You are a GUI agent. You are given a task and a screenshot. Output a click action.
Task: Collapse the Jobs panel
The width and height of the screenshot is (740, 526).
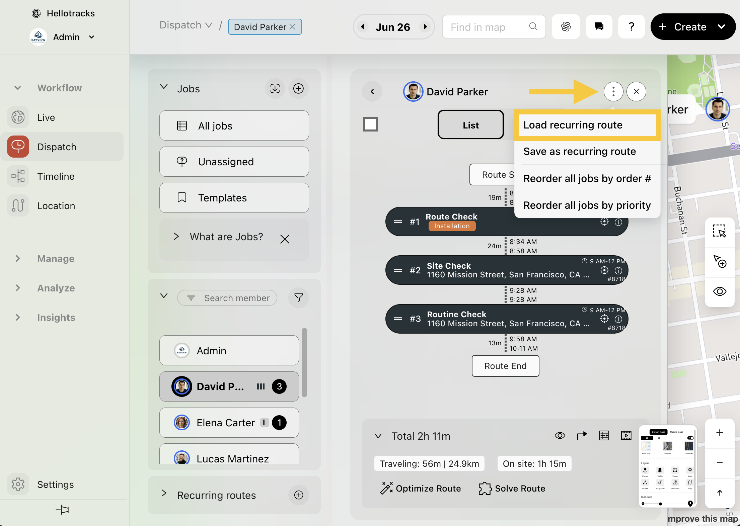point(164,87)
